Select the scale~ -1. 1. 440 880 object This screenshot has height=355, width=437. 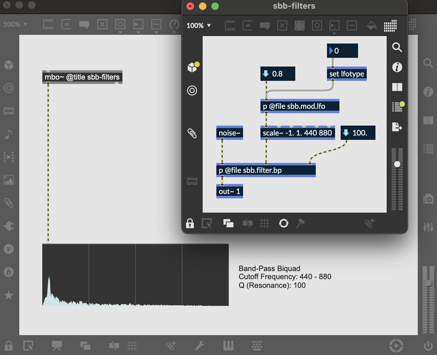pyautogui.click(x=297, y=133)
